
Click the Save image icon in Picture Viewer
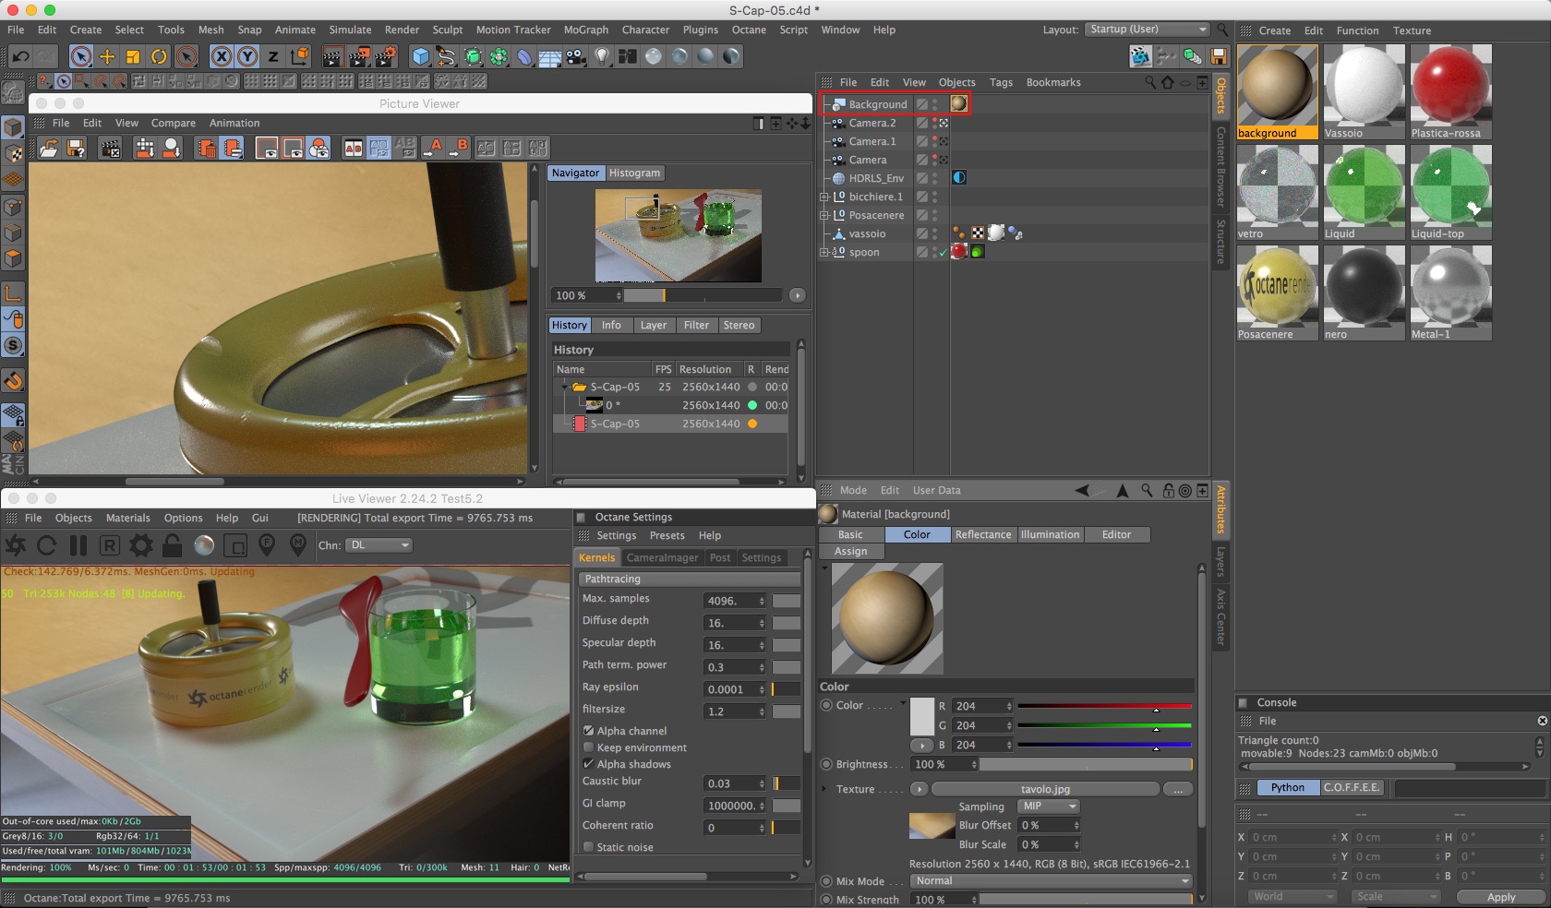tap(77, 149)
